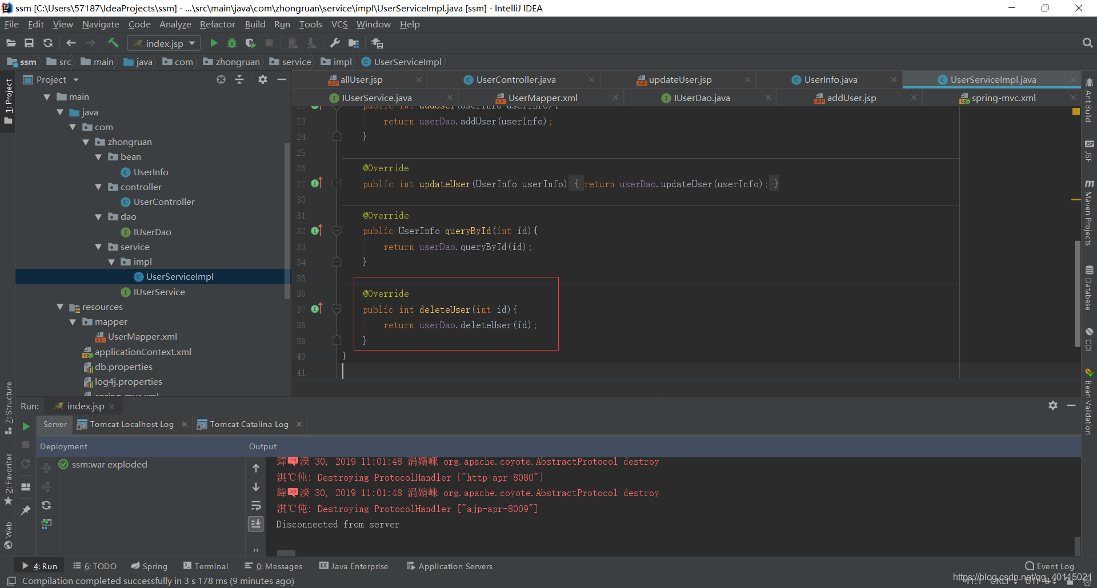
Task: Toggle soft-wrap in the Output console
Action: 256,506
